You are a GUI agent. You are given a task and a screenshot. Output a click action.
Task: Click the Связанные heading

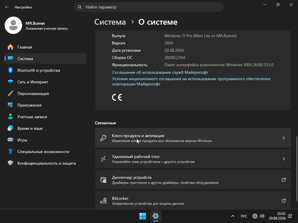[105, 123]
